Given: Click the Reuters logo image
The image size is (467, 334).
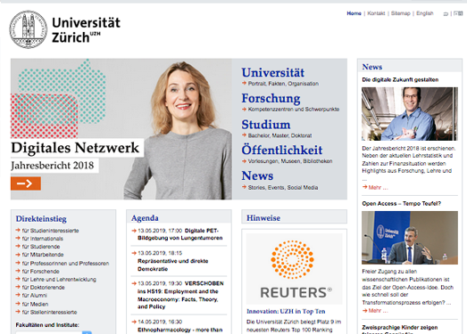Looking at the screenshot, I should pyautogui.click(x=295, y=269).
